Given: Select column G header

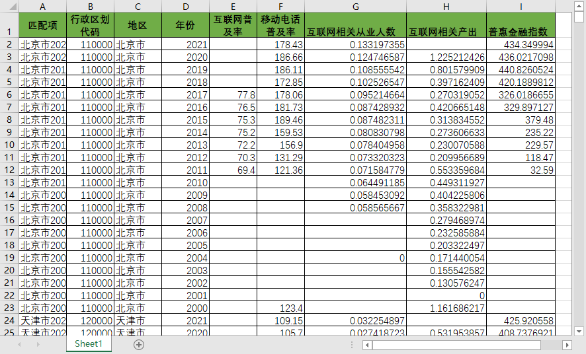Looking at the screenshot, I should (x=355, y=7).
